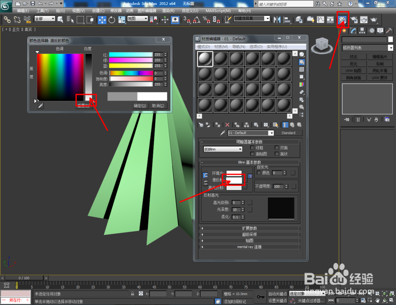Enable the 线框 (Wire) checkbox
Viewport: 396px width, 305px height.
[252, 148]
